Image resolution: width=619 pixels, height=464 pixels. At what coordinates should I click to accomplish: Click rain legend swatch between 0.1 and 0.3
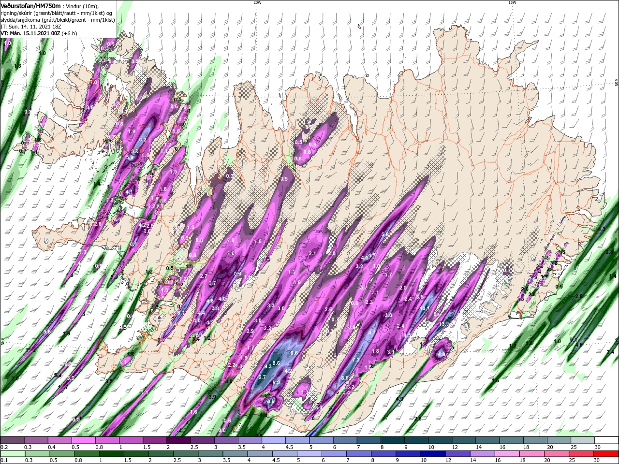(x=12, y=454)
